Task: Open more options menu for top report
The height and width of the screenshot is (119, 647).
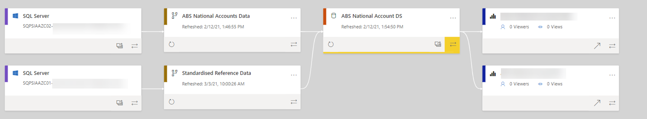Action: click(612, 18)
